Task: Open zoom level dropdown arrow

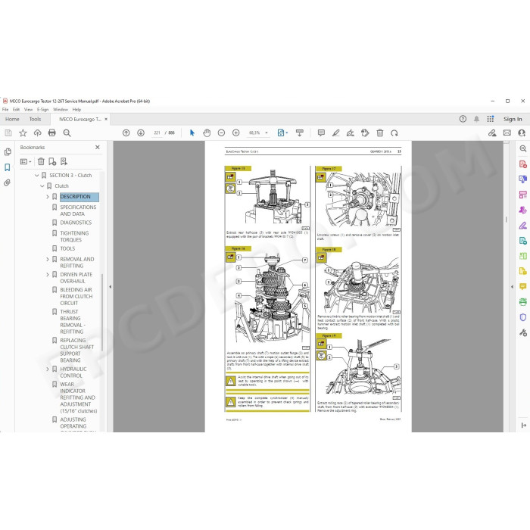Action: pos(267,132)
